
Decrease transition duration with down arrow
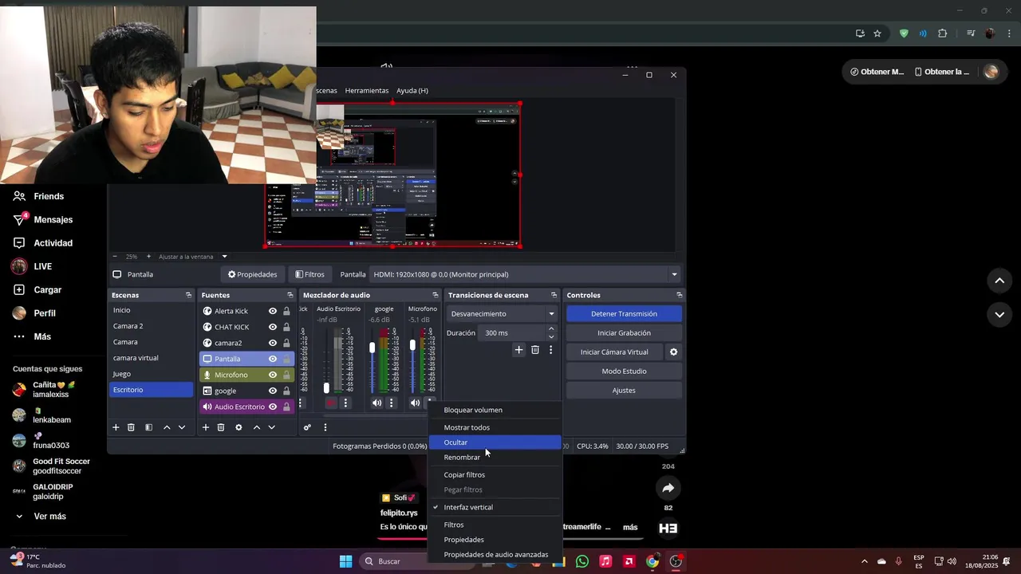coord(551,336)
